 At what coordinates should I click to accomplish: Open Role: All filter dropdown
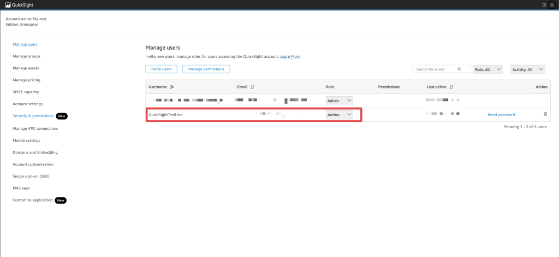[x=488, y=69]
